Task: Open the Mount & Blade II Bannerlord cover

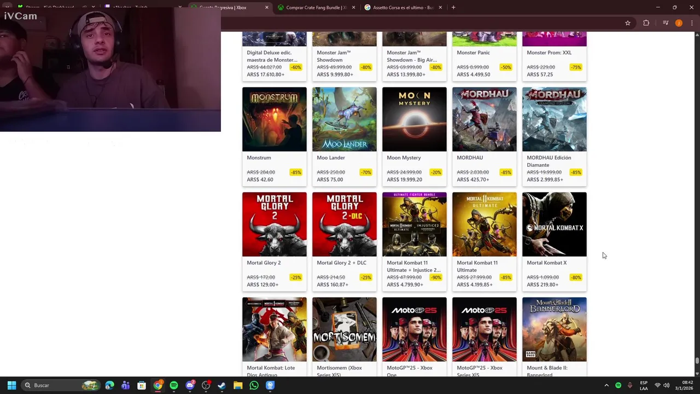Action: point(555,329)
